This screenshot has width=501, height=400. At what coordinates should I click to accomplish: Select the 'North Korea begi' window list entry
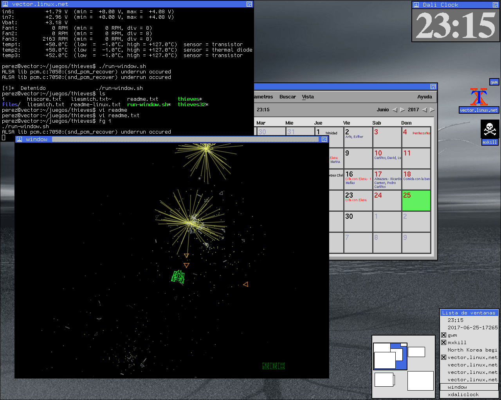[x=469, y=350]
